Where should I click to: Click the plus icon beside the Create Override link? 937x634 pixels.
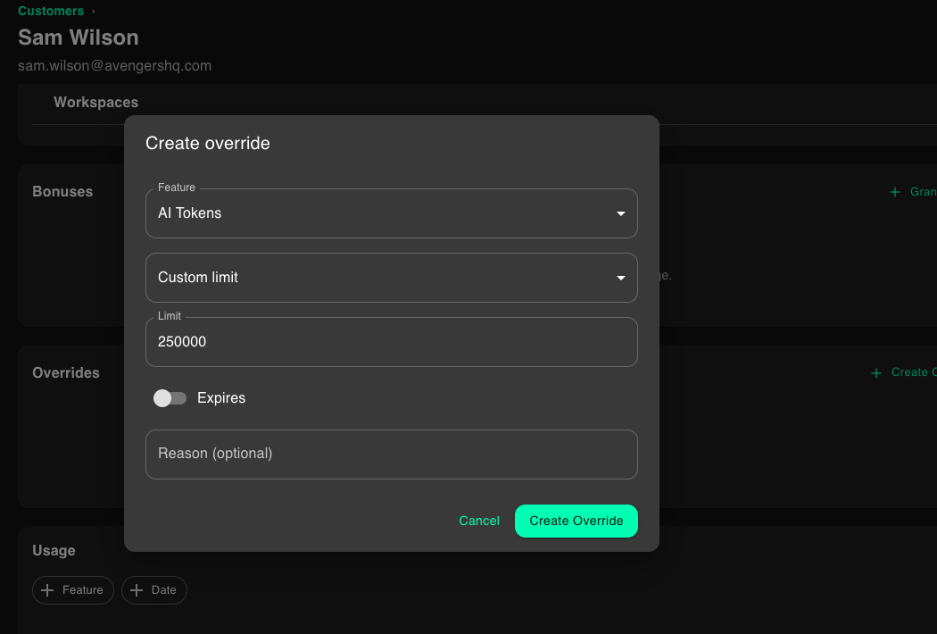(875, 372)
